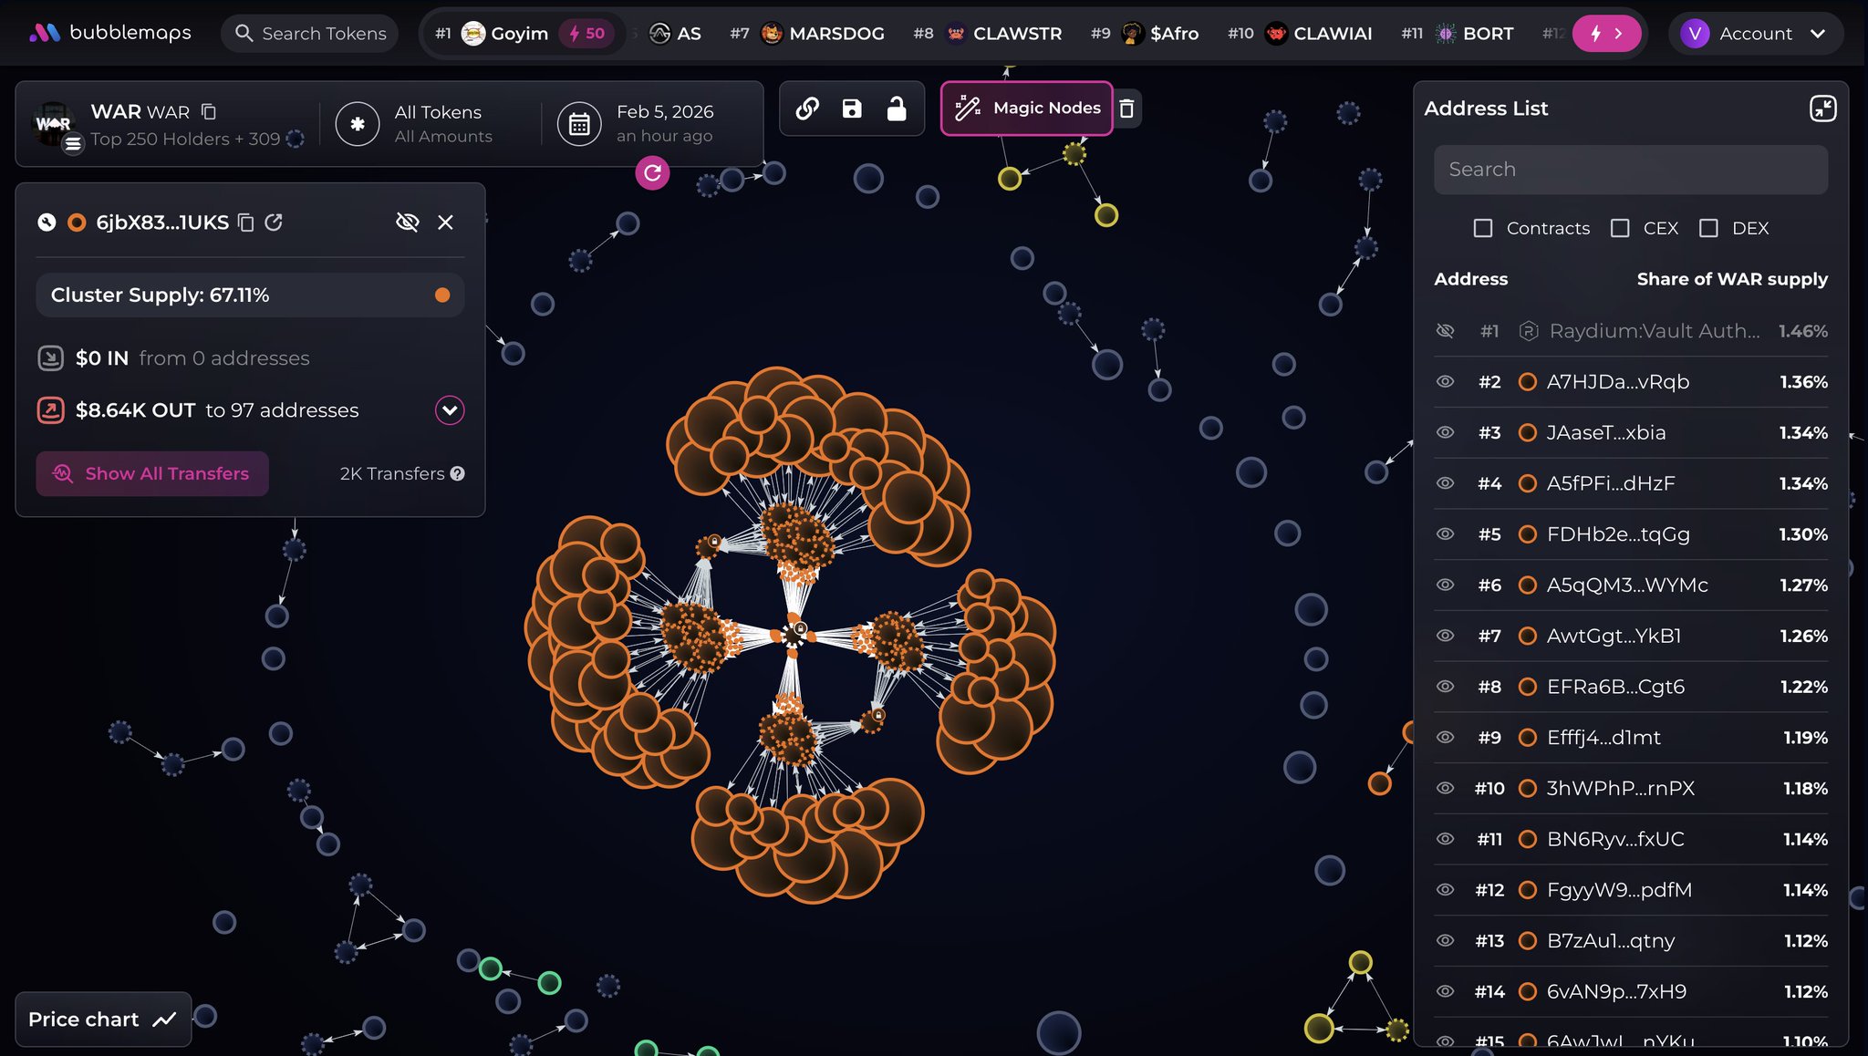Click the trash icon beside Magic Nodes
Viewport: 1868px width, 1056px height.
[1127, 109]
